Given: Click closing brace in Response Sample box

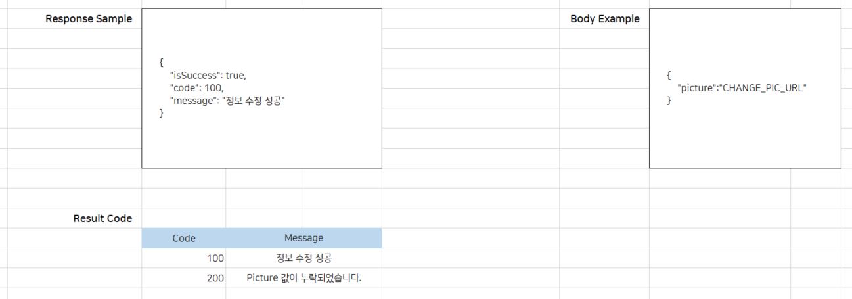Looking at the screenshot, I should pos(162,113).
